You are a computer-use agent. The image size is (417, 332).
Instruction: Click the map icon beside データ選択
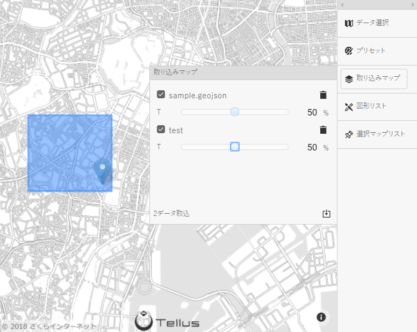point(349,23)
